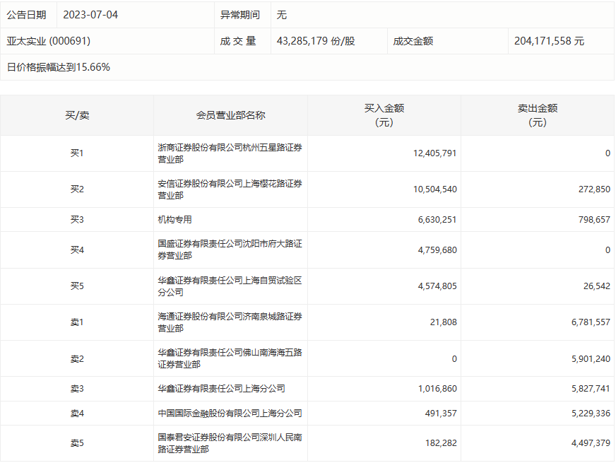
Task: Select the 买1 row label
Action: click(77, 153)
